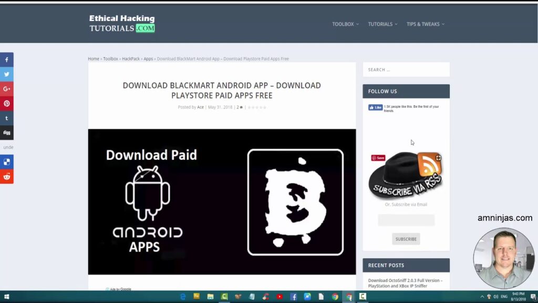Open Camtasia recorder icon at taskbar end

coord(363,297)
